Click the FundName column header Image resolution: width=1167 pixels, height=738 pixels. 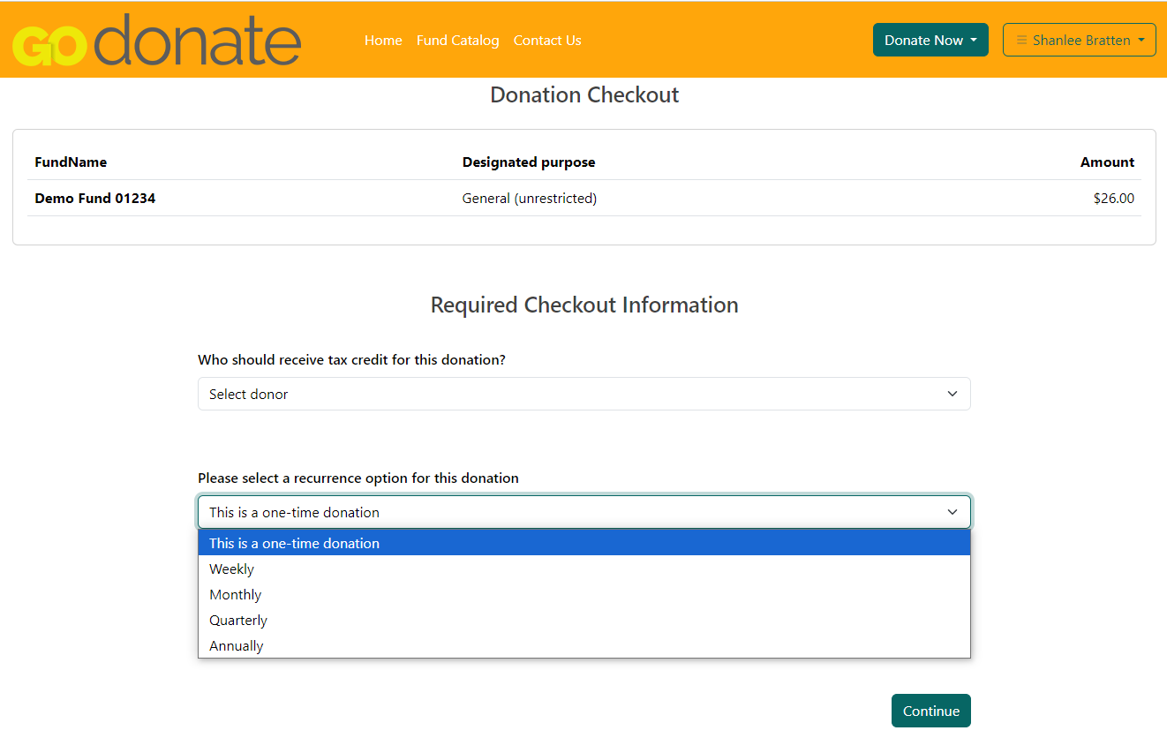coord(71,162)
